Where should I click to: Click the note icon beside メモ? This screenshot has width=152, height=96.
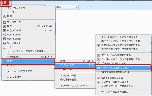point(5,47)
